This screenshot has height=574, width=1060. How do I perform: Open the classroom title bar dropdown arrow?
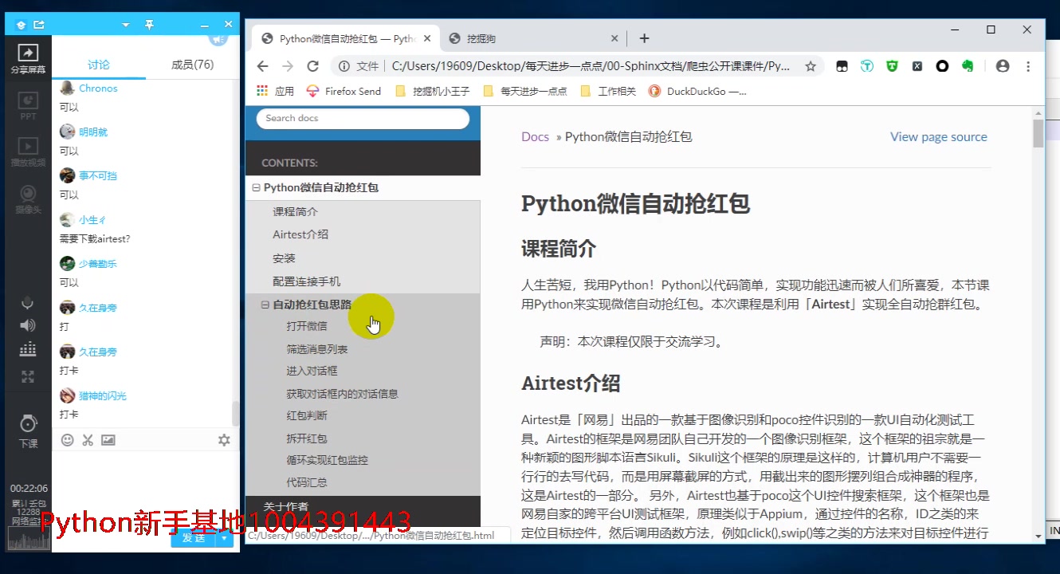(125, 25)
